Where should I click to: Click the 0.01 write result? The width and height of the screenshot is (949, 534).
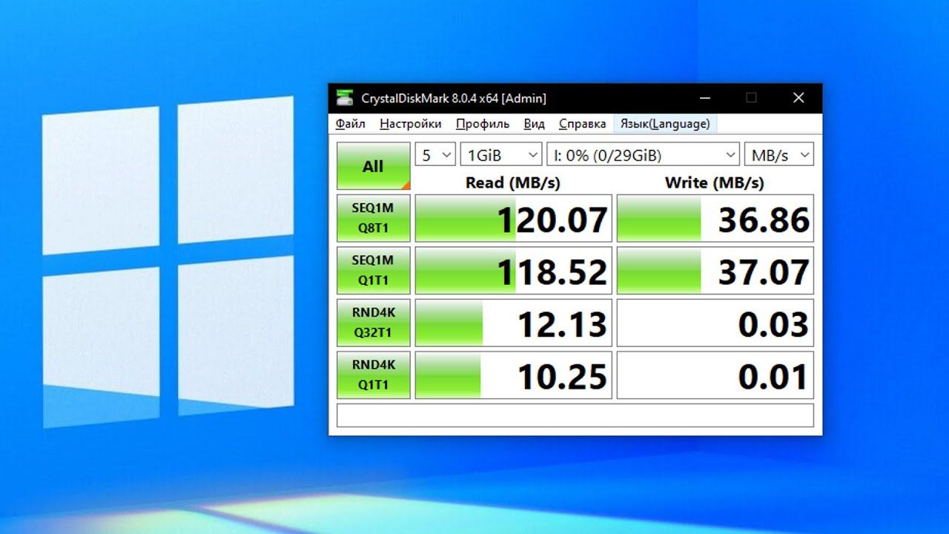pos(715,375)
